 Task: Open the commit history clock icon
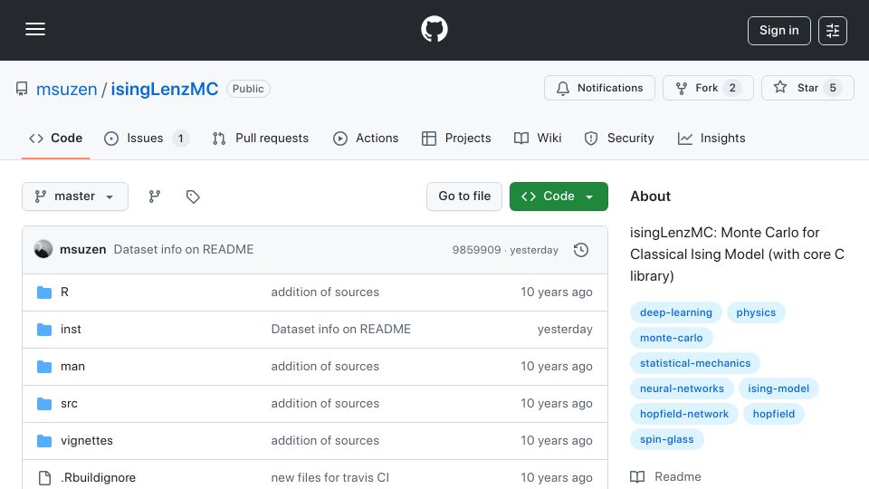click(x=581, y=250)
